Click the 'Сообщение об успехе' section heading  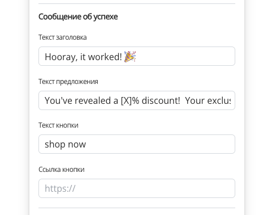click(x=78, y=16)
